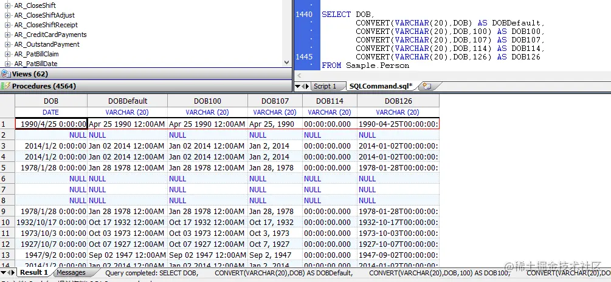The width and height of the screenshot is (611, 282).
Task: Click the editor next-tab arrow
Action: 308,86
